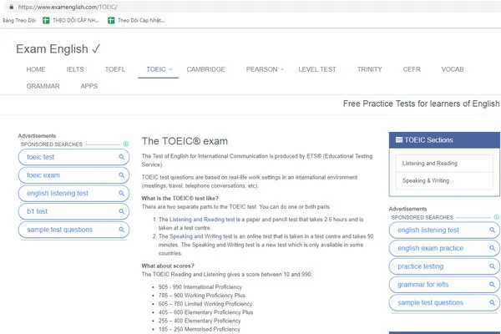Select the toeic test sponsored search
Image resolution: width=501 pixels, height=334 pixels.
(73, 157)
